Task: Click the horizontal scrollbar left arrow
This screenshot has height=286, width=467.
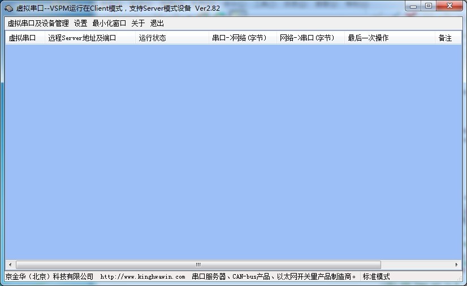Action: 10,265
